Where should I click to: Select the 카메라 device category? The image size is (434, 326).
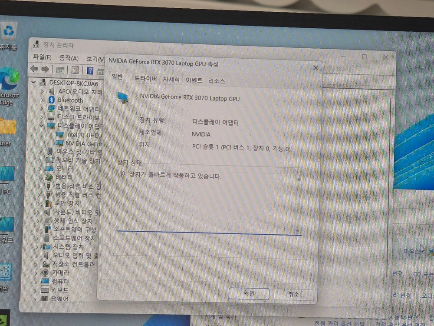[56, 273]
